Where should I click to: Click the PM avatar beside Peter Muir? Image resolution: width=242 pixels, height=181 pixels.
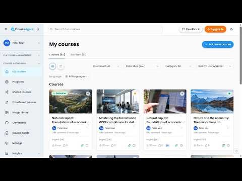click(x=7, y=43)
